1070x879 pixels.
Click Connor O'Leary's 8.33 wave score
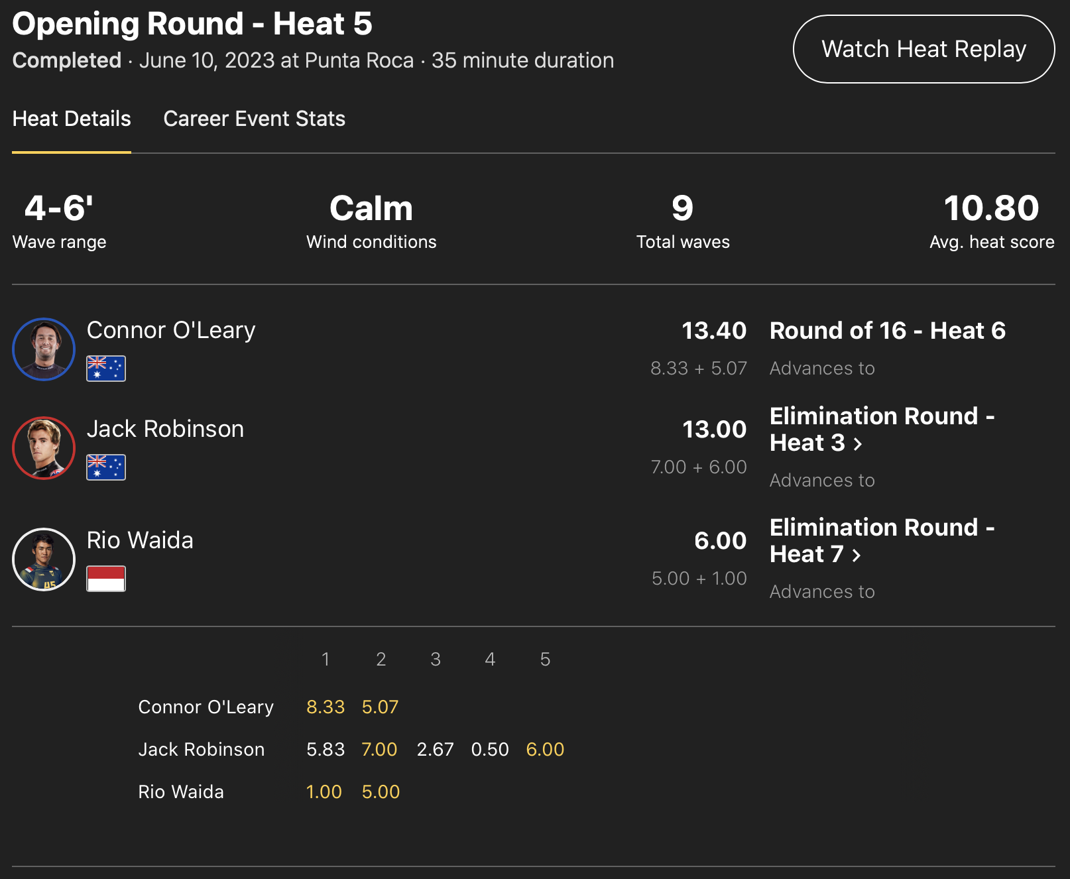click(x=326, y=707)
